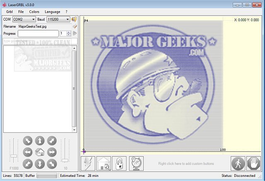The image size is (265, 181).
Task: Click the console vertical scrollbar thumb
Action: 74,88
